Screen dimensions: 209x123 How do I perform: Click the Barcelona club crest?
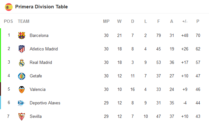pos(22,35)
